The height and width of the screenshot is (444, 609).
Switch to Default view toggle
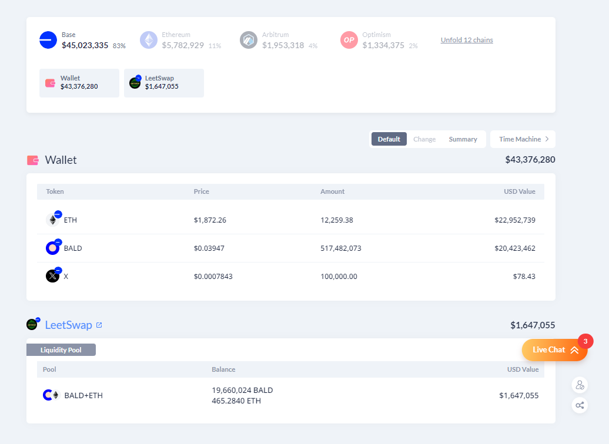click(x=389, y=139)
